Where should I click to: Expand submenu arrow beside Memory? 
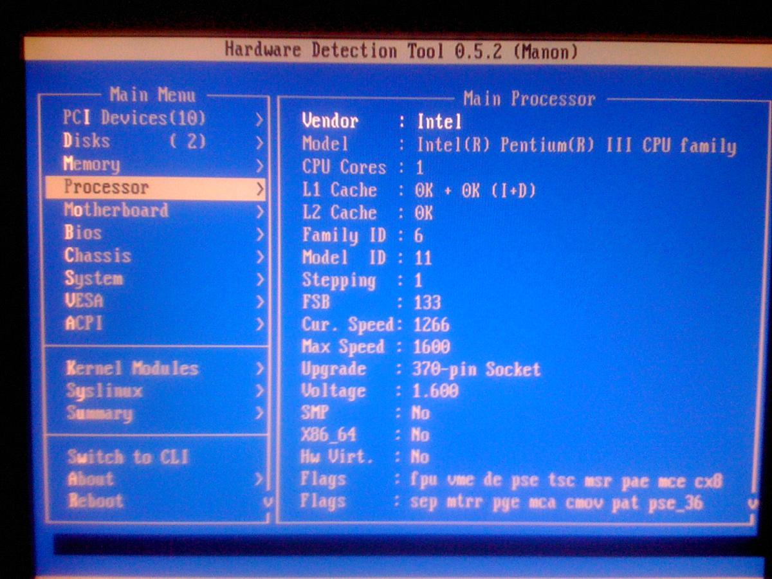click(x=259, y=165)
